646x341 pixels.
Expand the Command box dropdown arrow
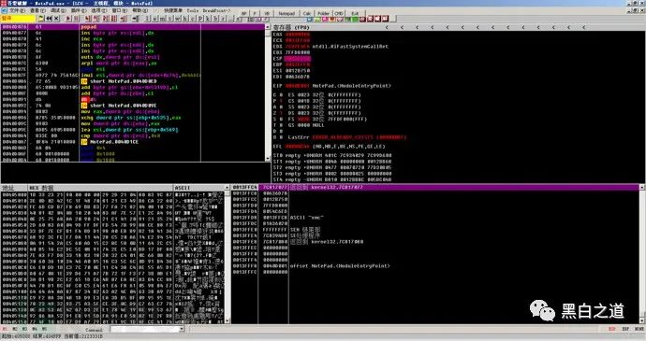[x=182, y=329]
